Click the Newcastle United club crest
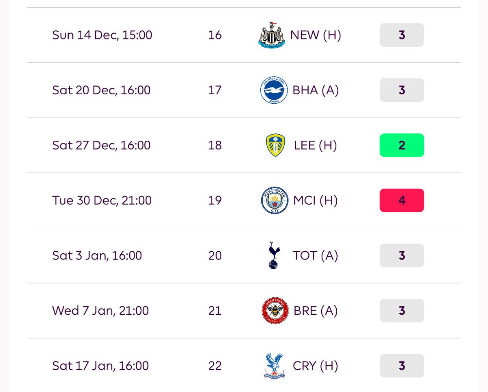 (272, 35)
